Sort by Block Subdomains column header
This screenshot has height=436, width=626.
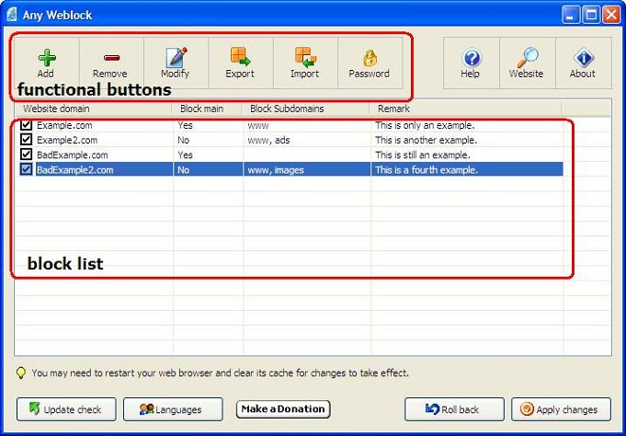pyautogui.click(x=305, y=109)
